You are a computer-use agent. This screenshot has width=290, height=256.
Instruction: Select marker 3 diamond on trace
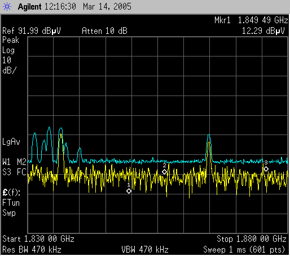coord(266,169)
